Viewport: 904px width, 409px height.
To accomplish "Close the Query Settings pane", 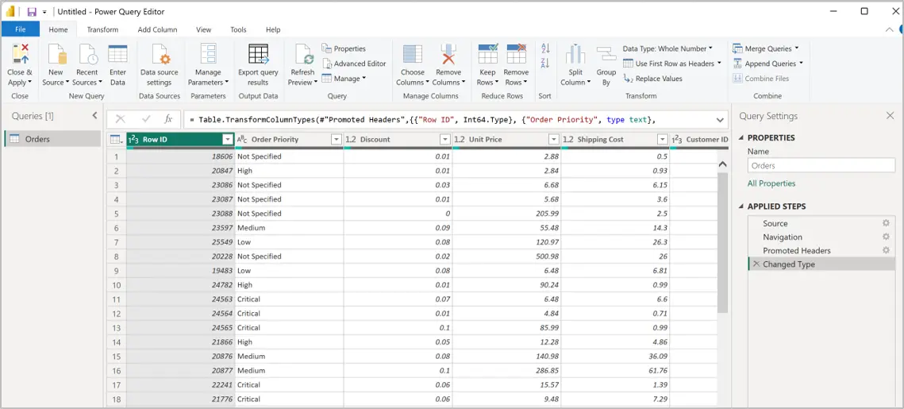I will coord(891,116).
